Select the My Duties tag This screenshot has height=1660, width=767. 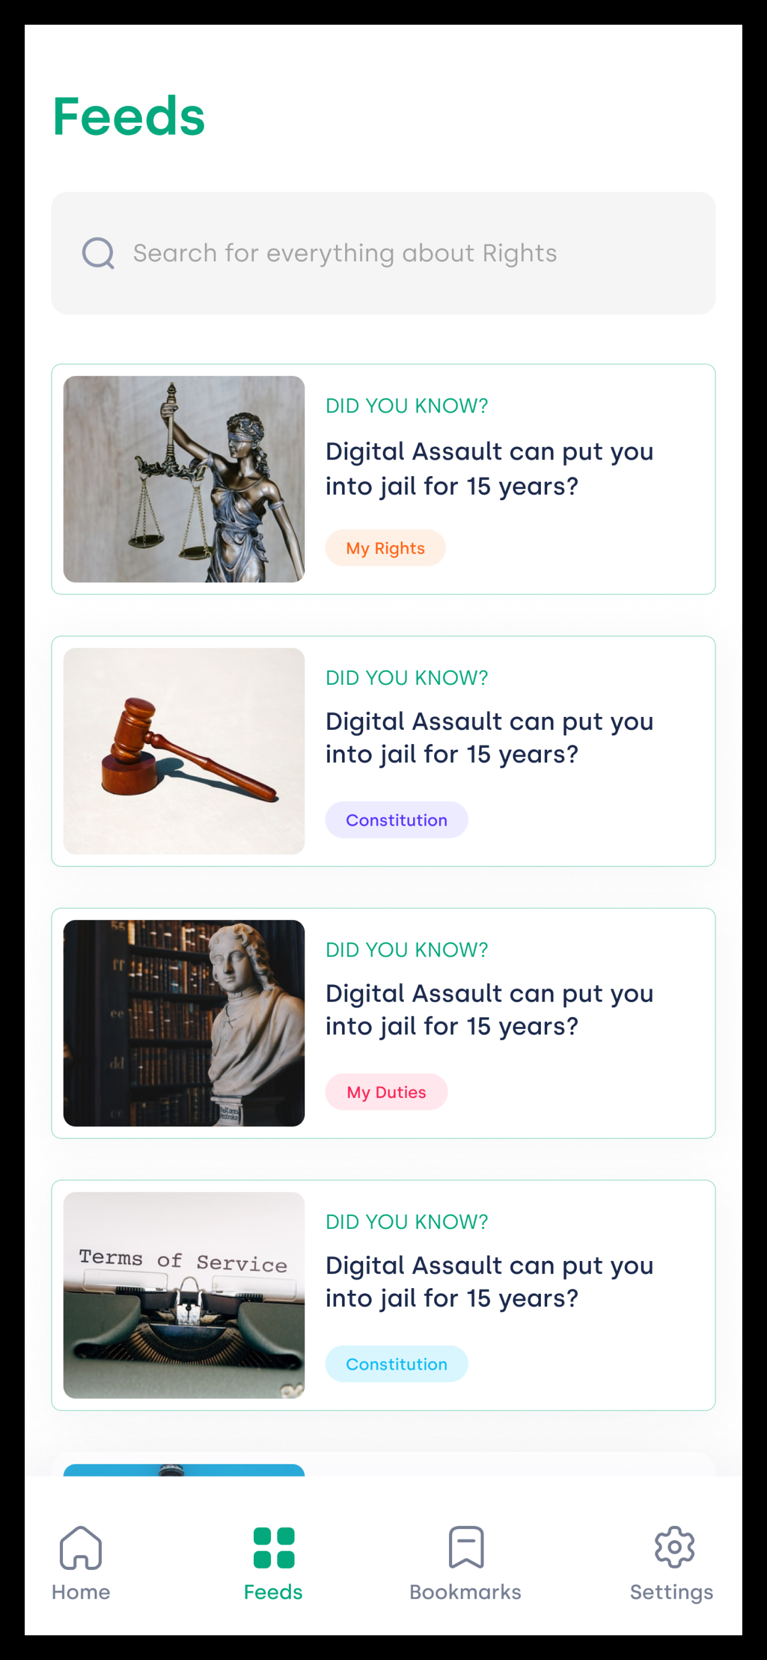[x=386, y=1092]
